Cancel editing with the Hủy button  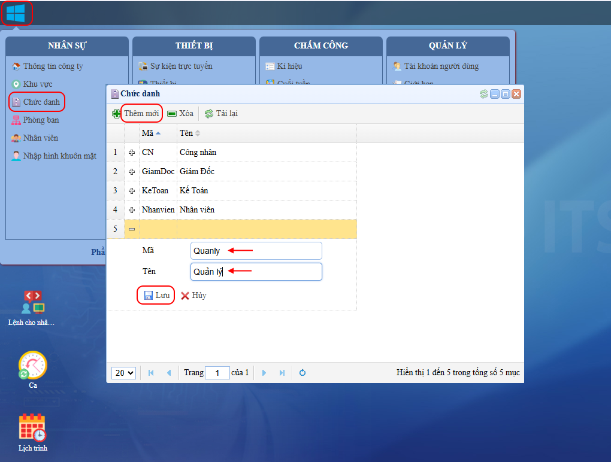tap(193, 296)
